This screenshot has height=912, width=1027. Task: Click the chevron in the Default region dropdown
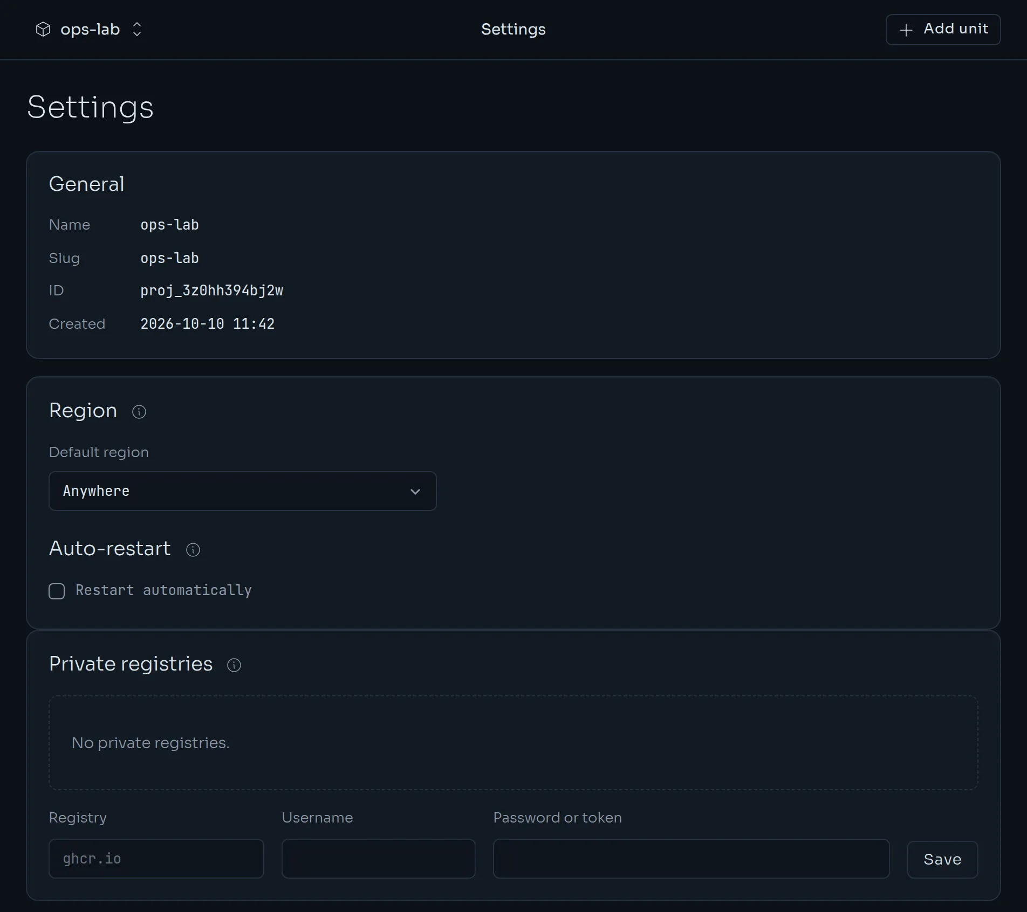415,492
